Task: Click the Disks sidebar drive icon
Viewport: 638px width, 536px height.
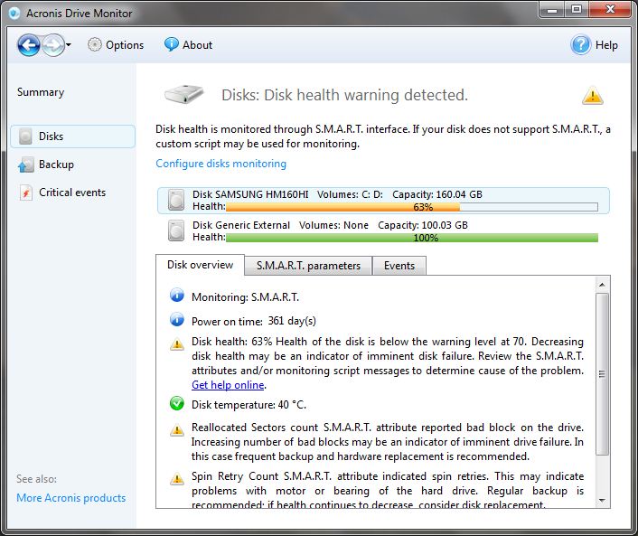Action: click(x=25, y=136)
